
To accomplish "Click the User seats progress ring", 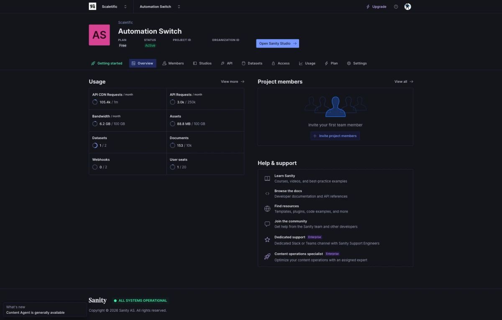I will pyautogui.click(x=172, y=167).
